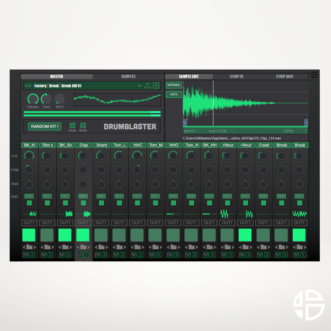
Task: Change output routing dropdown on the Crash strip
Action: coord(263,223)
